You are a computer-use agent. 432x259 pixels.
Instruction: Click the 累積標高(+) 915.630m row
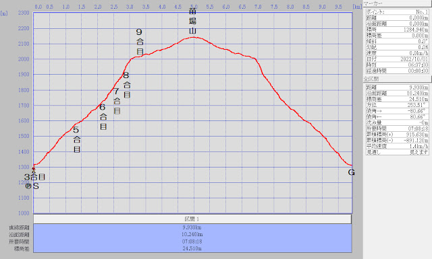[x=398, y=135]
